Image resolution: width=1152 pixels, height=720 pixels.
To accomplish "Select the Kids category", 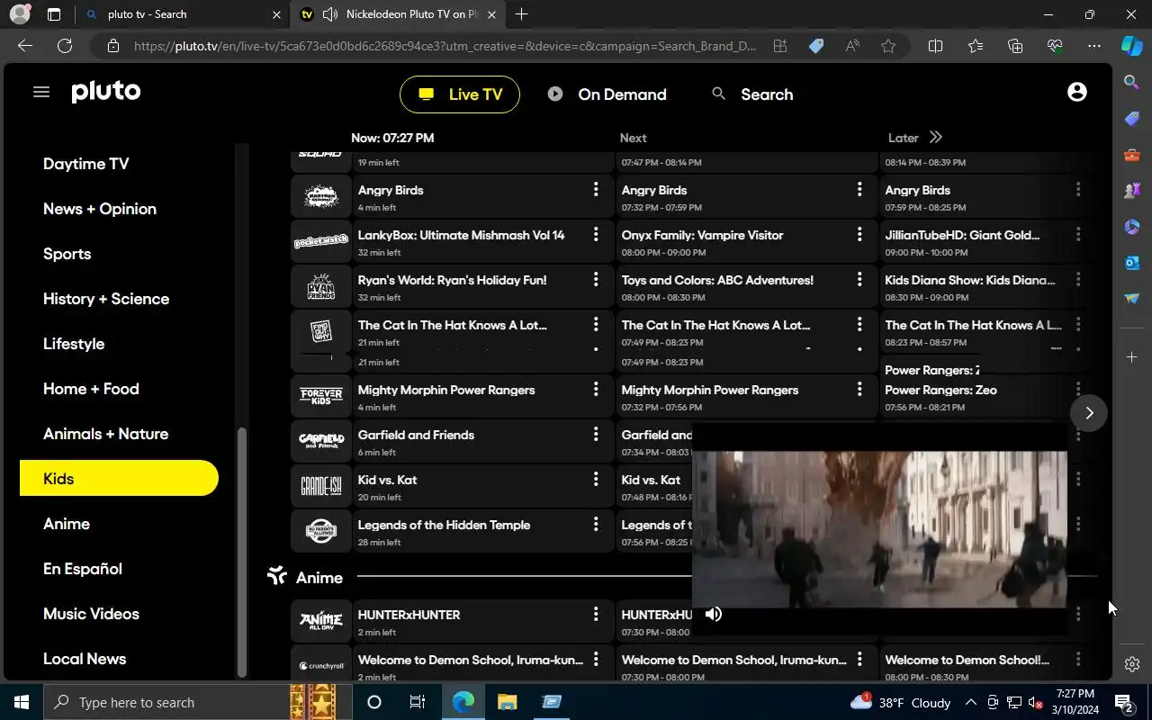I will click(119, 478).
